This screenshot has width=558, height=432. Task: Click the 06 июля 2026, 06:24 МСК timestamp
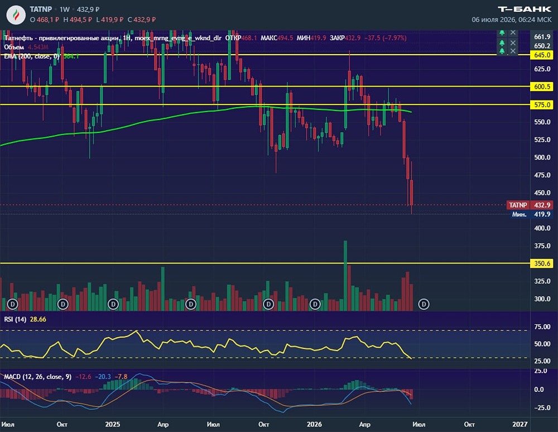pos(511,20)
